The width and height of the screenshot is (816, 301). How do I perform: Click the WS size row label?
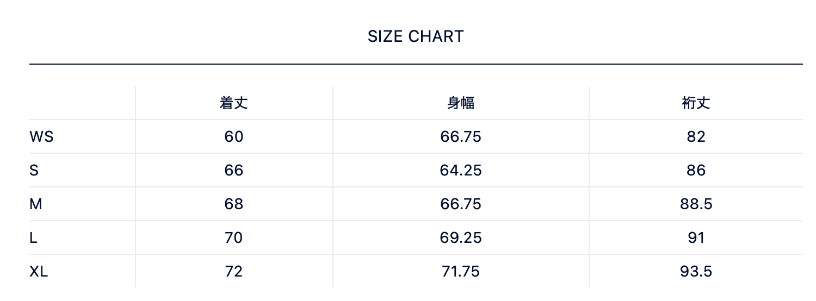point(41,137)
